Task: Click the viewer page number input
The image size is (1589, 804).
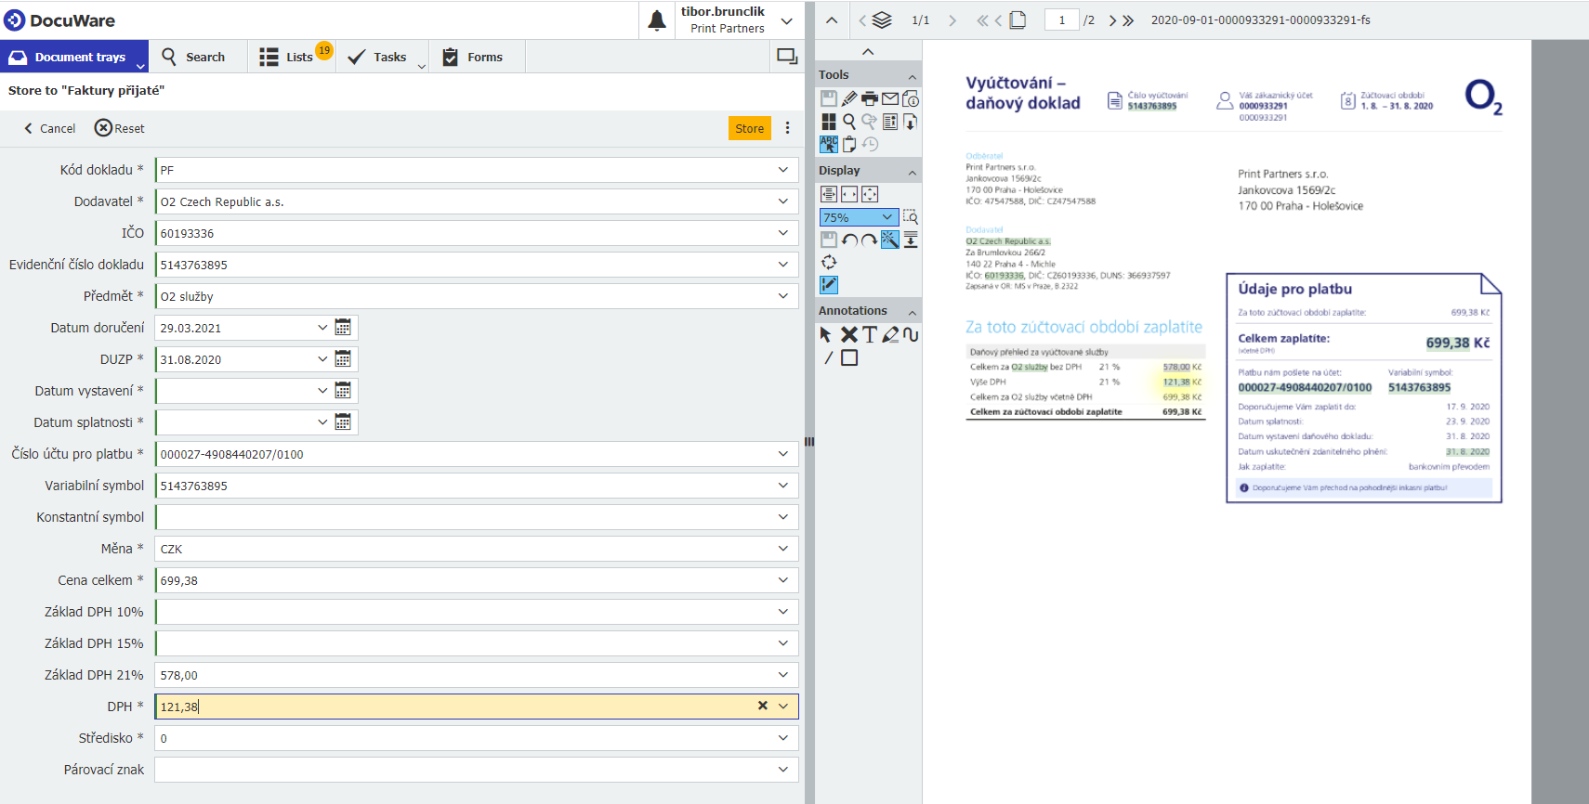Action: [1061, 20]
